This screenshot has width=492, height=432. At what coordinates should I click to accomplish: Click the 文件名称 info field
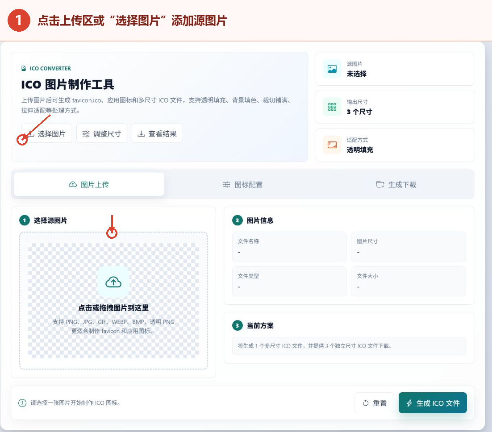coord(289,247)
